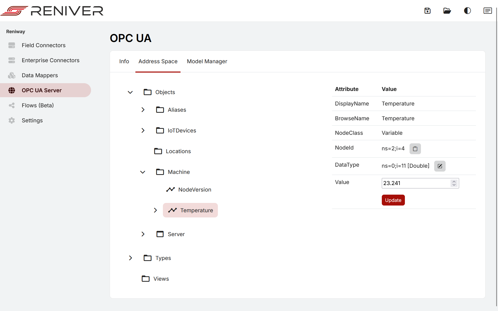Click the save configuration icon
The image size is (498, 311).
427,11
